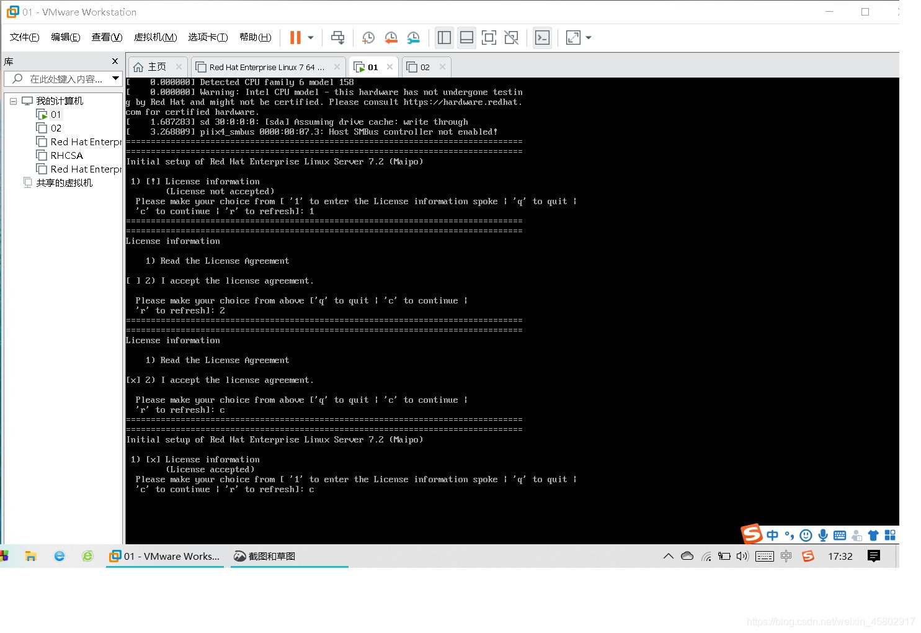
Task: Enter full screen mode
Action: [x=489, y=38]
